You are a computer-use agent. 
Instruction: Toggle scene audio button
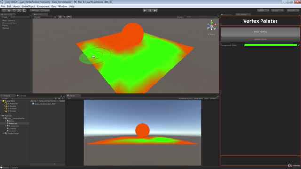click(x=64, y=17)
